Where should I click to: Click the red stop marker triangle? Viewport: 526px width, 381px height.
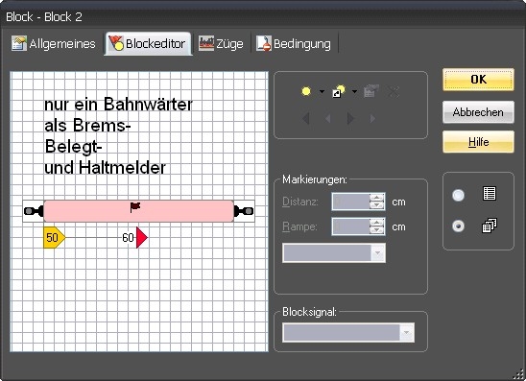pos(141,237)
